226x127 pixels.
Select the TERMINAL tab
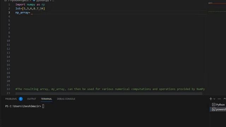click(46, 99)
